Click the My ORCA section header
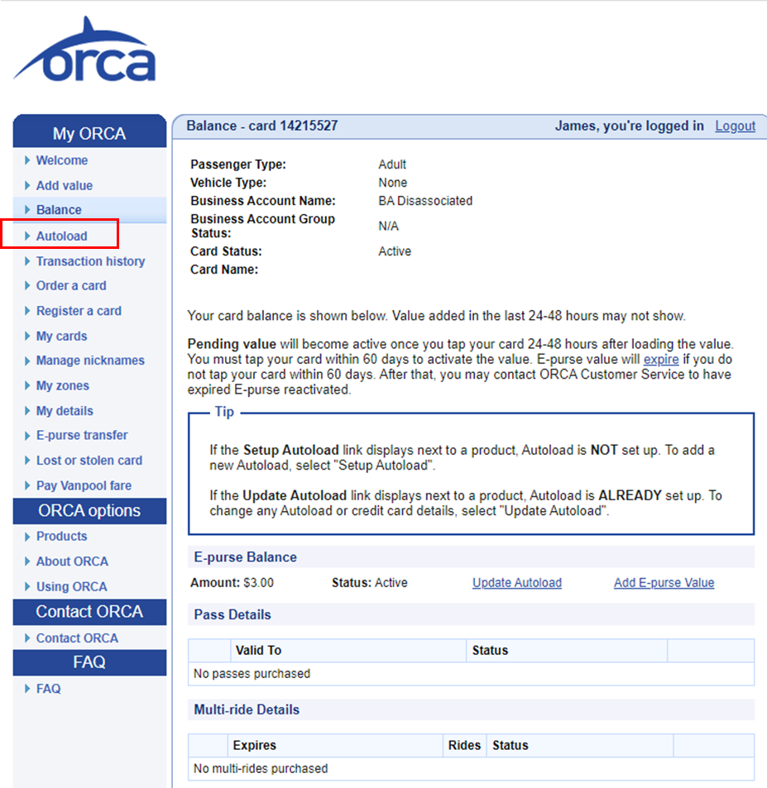 point(89,133)
